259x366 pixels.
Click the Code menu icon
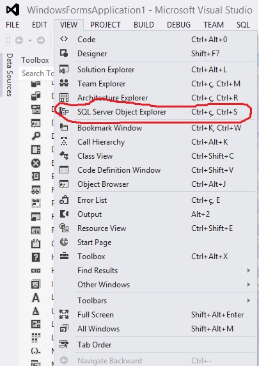point(64,39)
